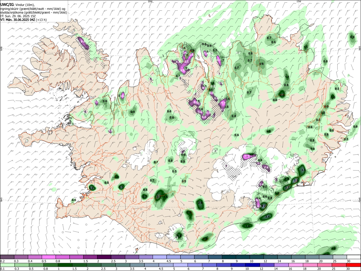This screenshot has height=271, width=361.
Task: Select white top-row swatch after 30
Action: coord(353,257)
